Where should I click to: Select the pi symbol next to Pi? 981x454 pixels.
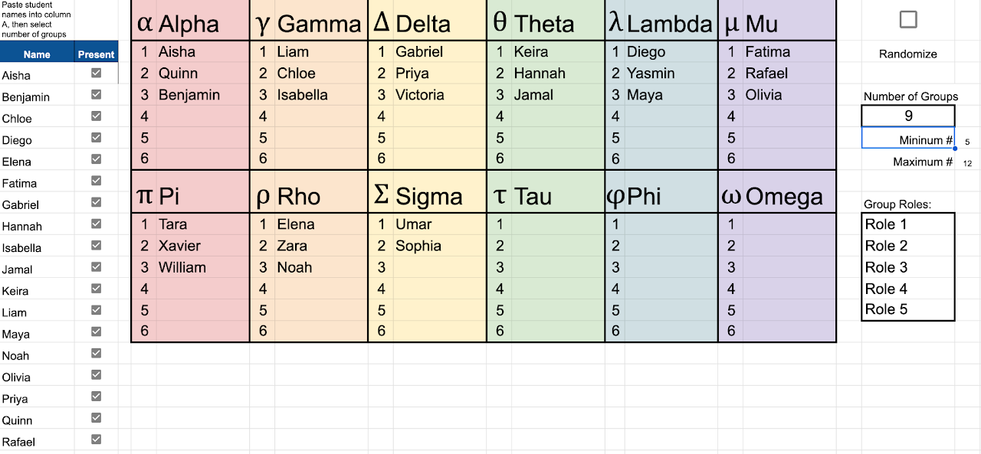point(145,195)
